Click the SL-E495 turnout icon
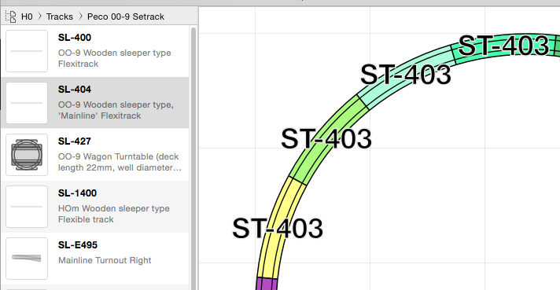 27,259
